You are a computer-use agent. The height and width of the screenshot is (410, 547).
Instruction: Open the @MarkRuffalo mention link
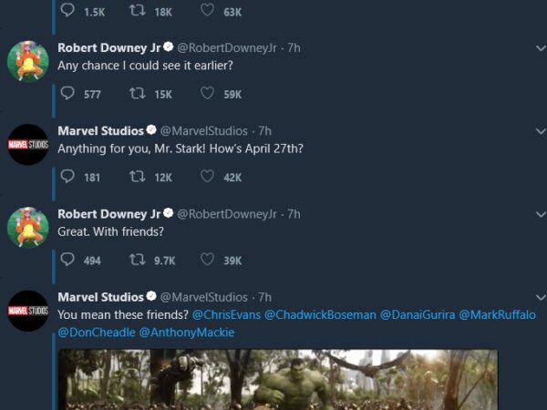click(x=497, y=314)
